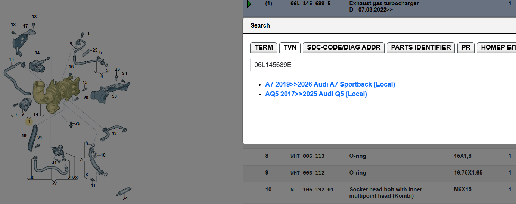516x204 pixels.
Task: Click the green arrow beside position (1)
Action: [x=249, y=4]
